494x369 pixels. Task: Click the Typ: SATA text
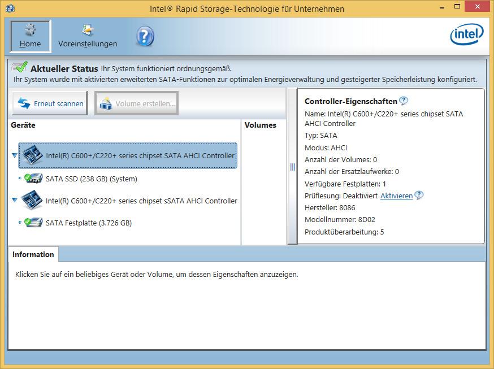[x=320, y=136]
